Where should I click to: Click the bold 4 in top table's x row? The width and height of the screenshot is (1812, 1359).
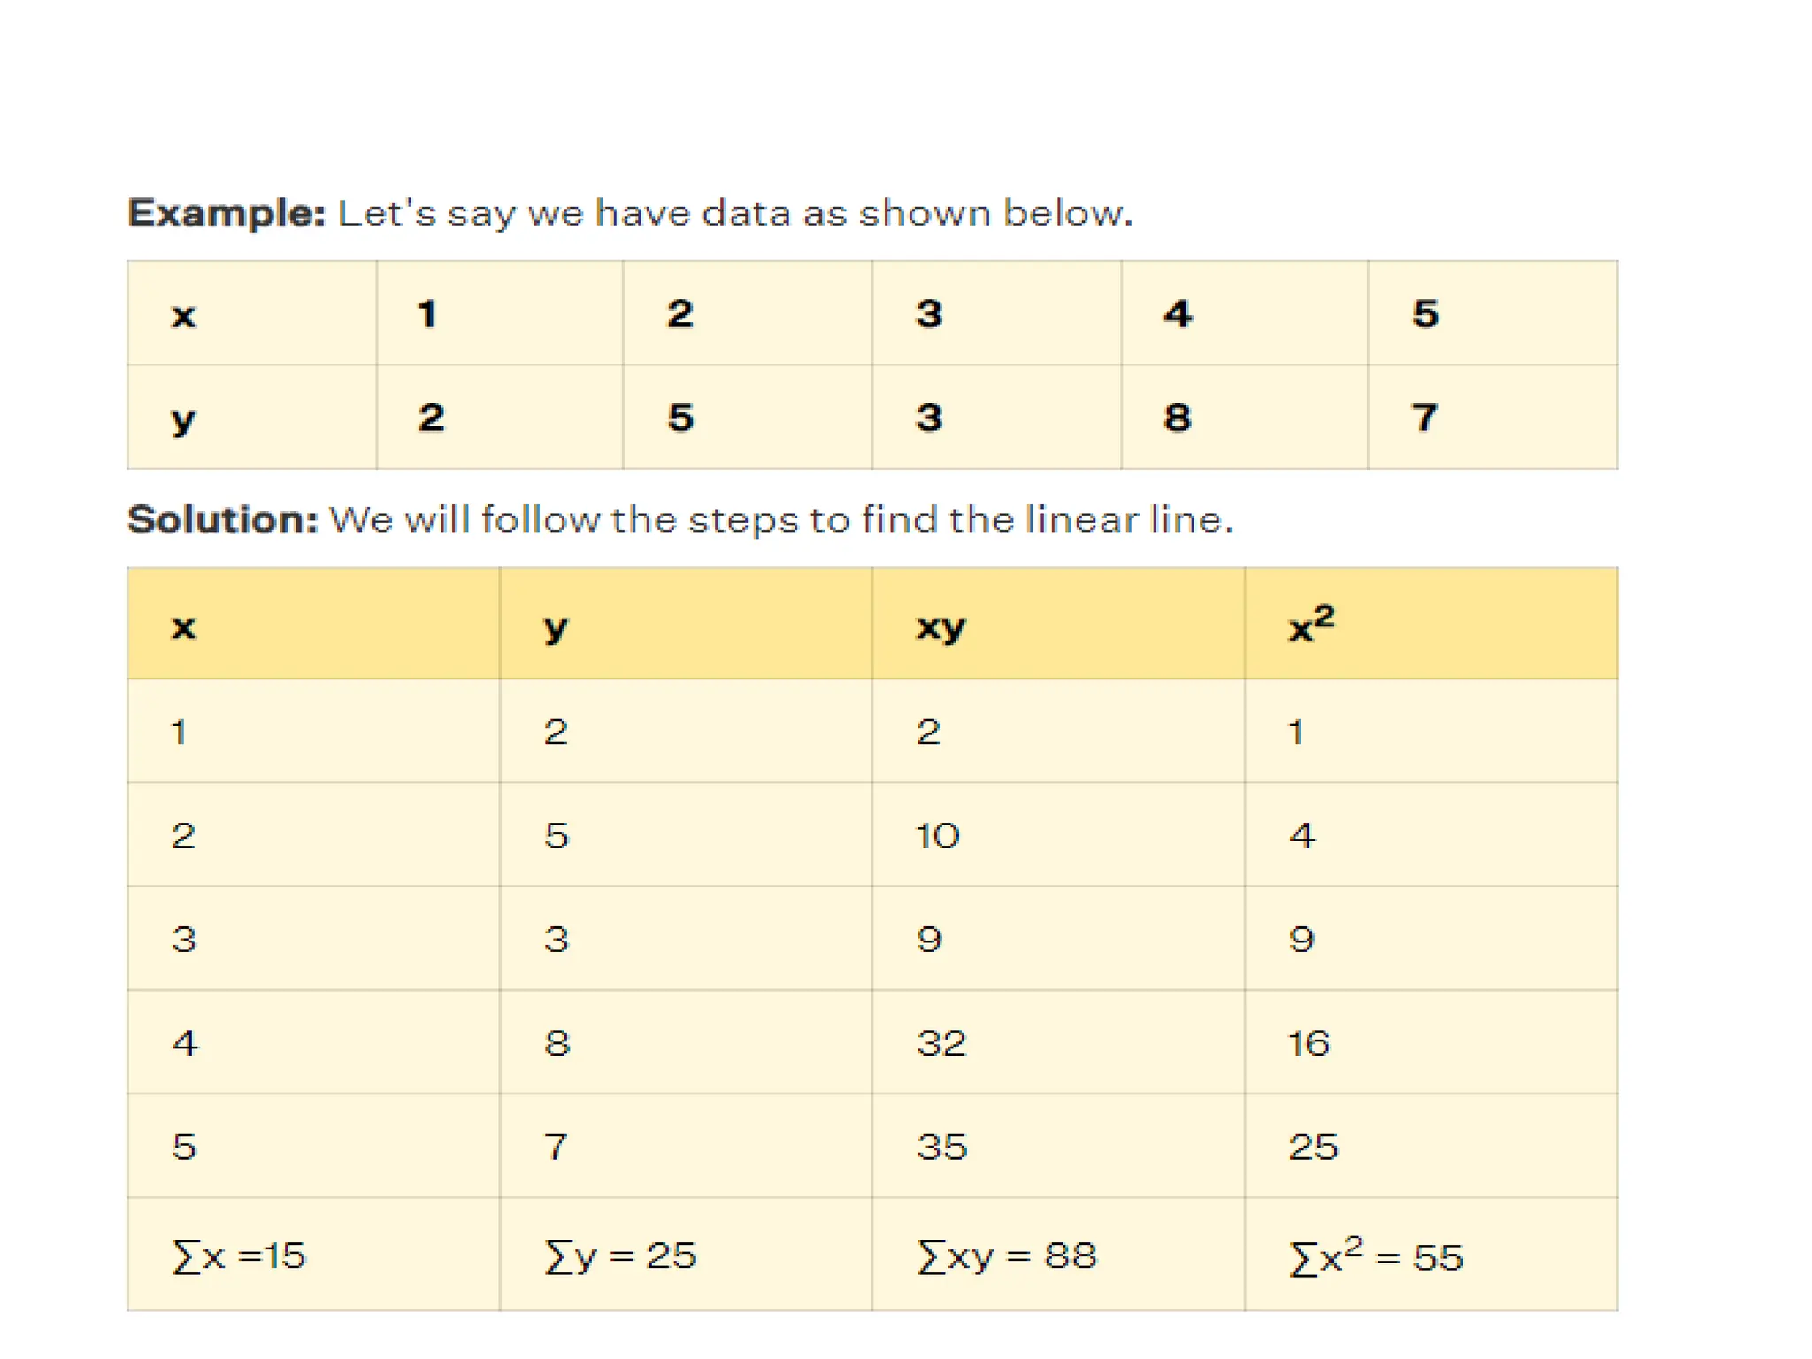click(x=1178, y=314)
